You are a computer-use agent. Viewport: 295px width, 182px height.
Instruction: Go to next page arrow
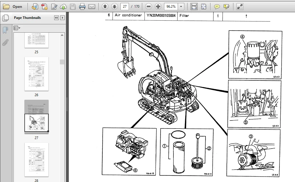click(114, 7)
